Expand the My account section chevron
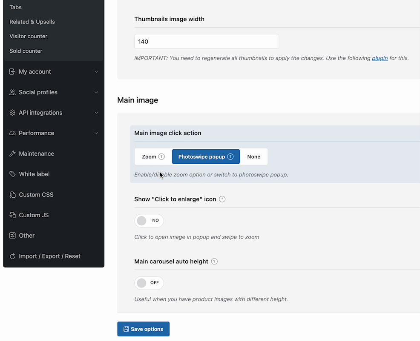420x341 pixels. point(96,72)
